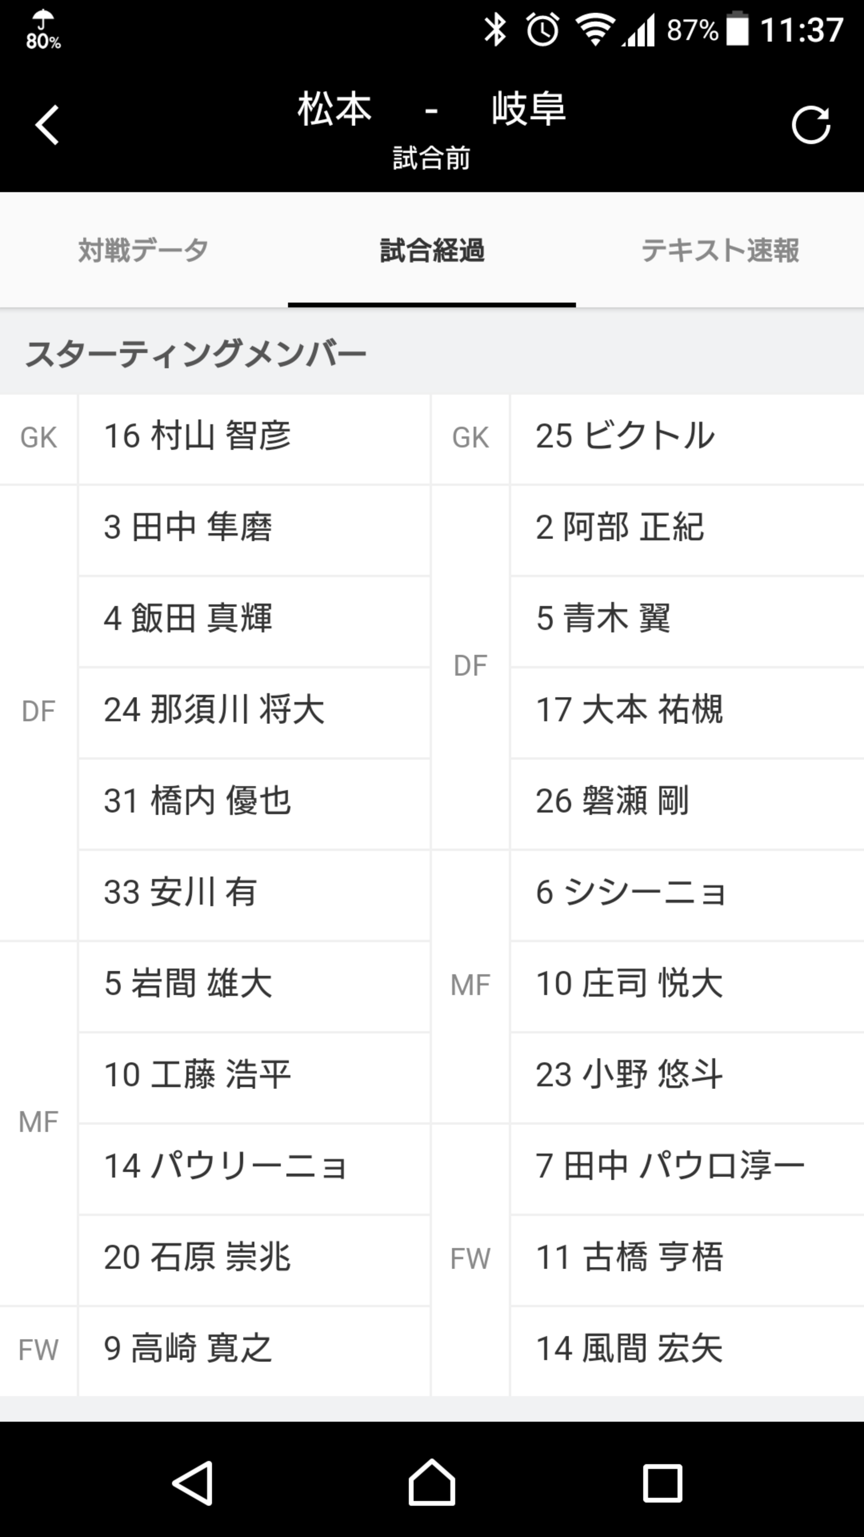Tap the Bluetooth status icon
864x1537 pixels.
[x=494, y=29]
